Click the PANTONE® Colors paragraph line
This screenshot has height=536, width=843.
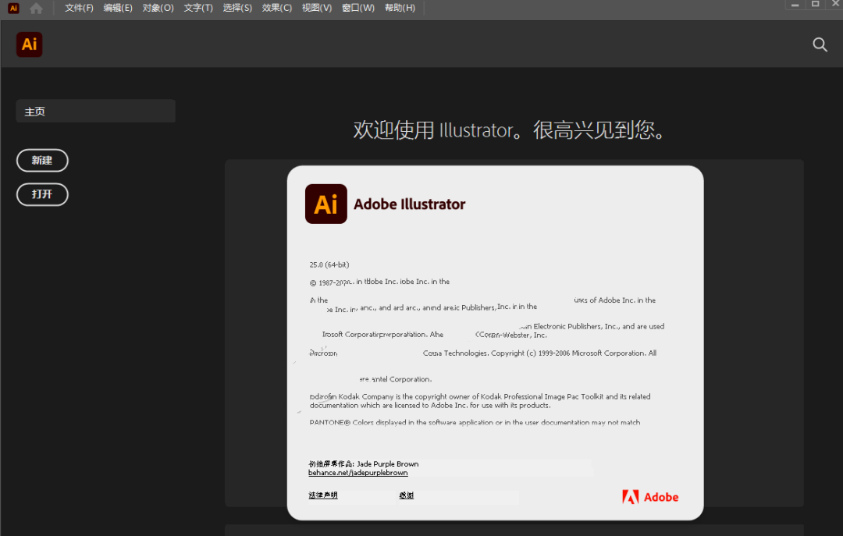[x=475, y=423]
